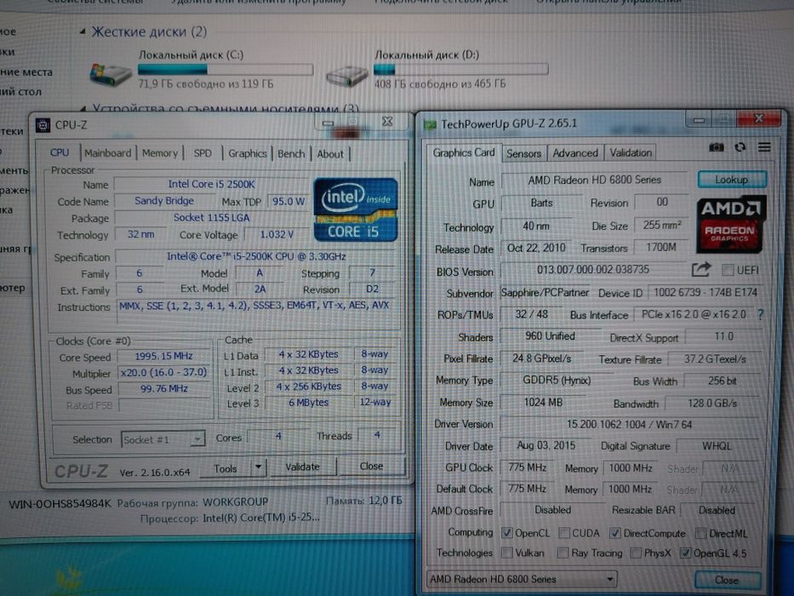Click the Close button in CPU-Z
The width and height of the screenshot is (794, 596).
[371, 466]
